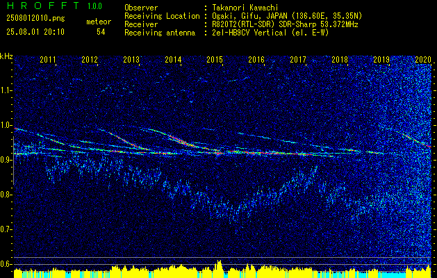
Task: Click the meteor count 54
Action: (101, 32)
